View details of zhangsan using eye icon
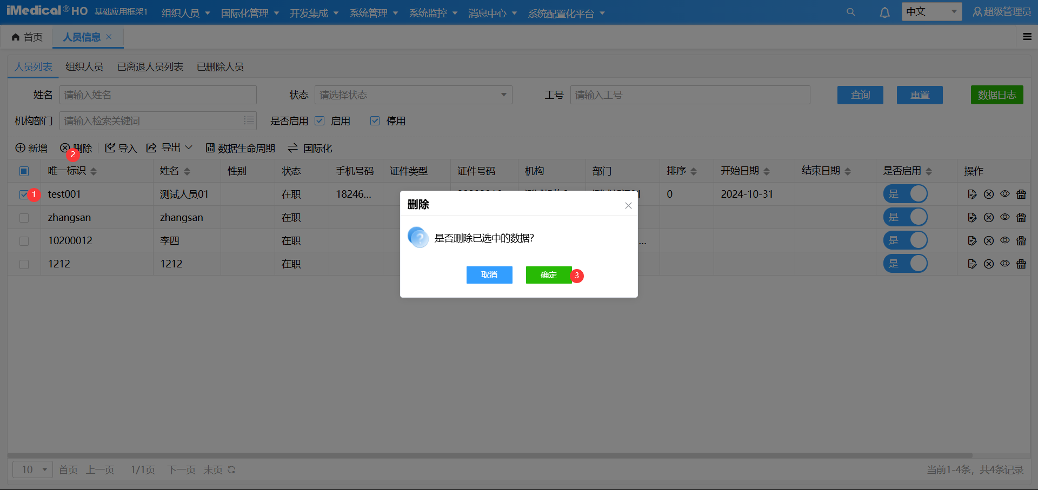This screenshot has height=490, width=1038. click(1006, 217)
